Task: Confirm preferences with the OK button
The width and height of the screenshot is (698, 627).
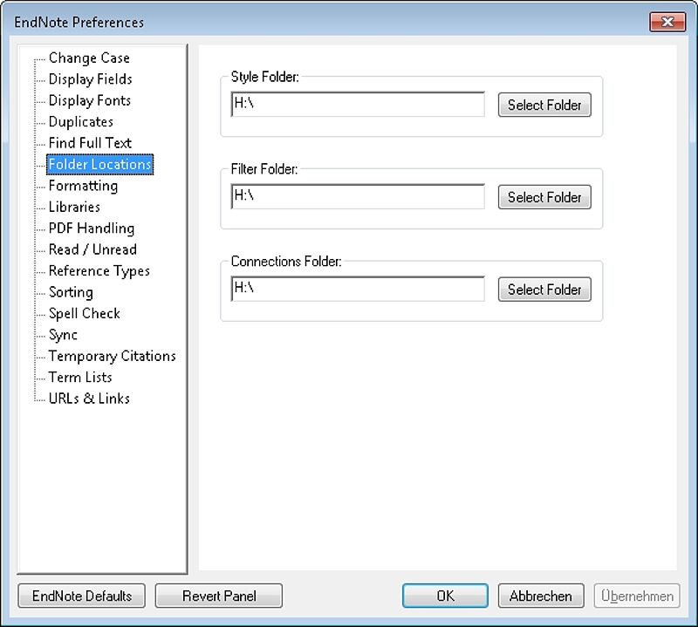Action: (445, 596)
